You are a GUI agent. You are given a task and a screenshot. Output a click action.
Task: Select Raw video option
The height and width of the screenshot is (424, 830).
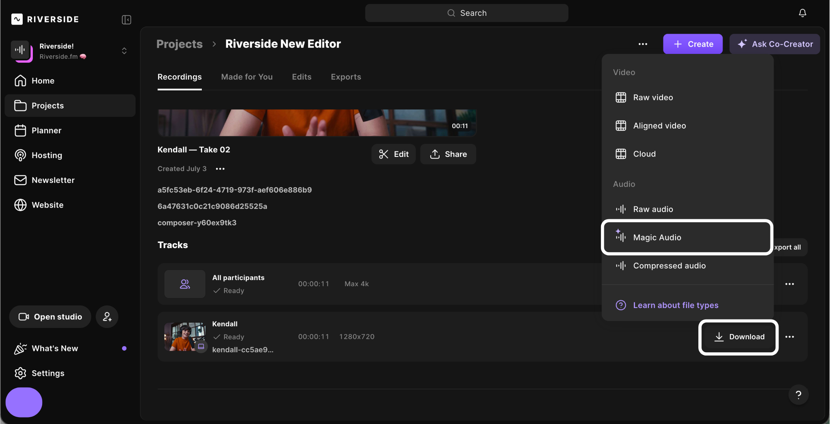(687, 97)
